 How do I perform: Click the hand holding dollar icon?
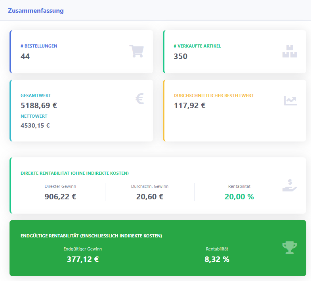click(289, 185)
